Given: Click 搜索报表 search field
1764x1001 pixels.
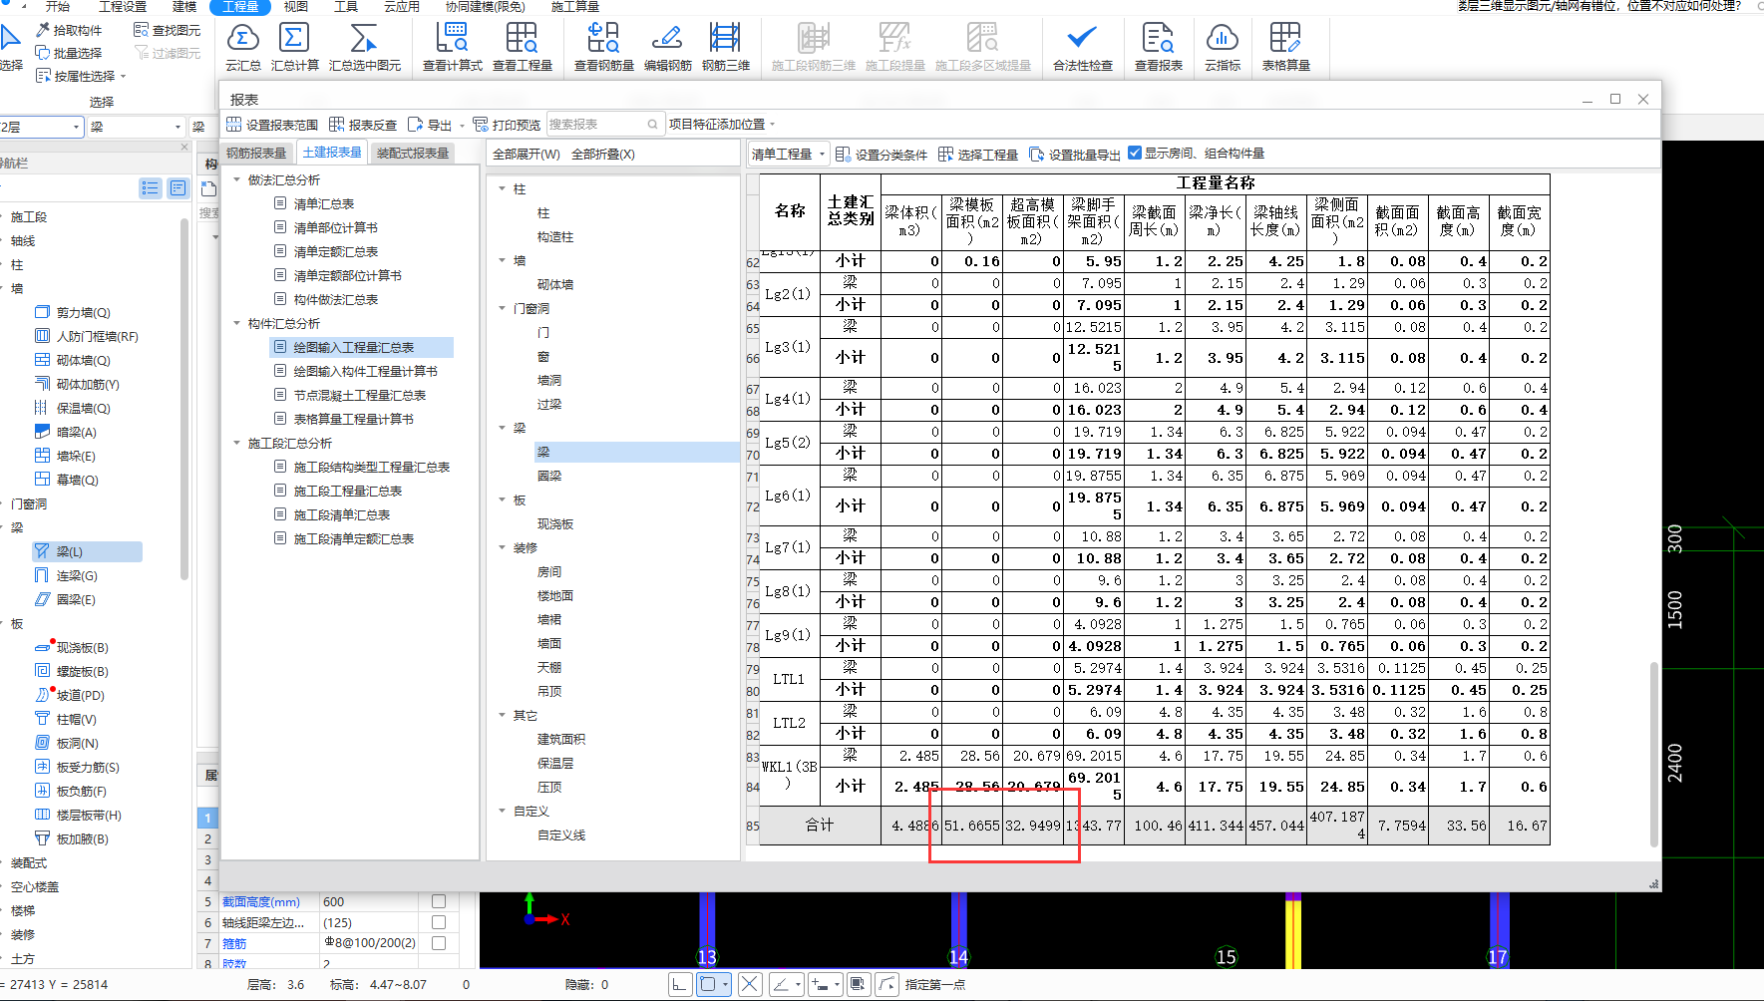Looking at the screenshot, I should (x=604, y=125).
